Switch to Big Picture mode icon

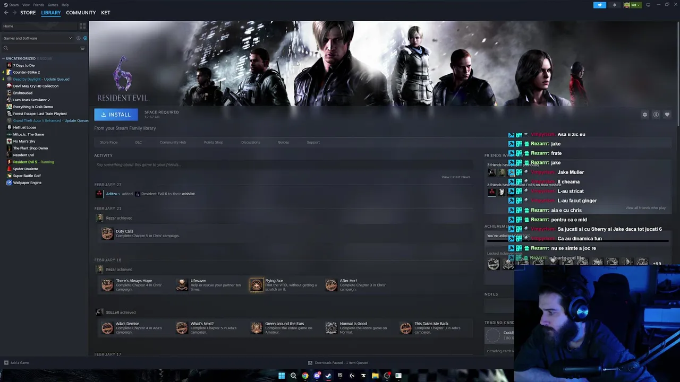(x=648, y=5)
